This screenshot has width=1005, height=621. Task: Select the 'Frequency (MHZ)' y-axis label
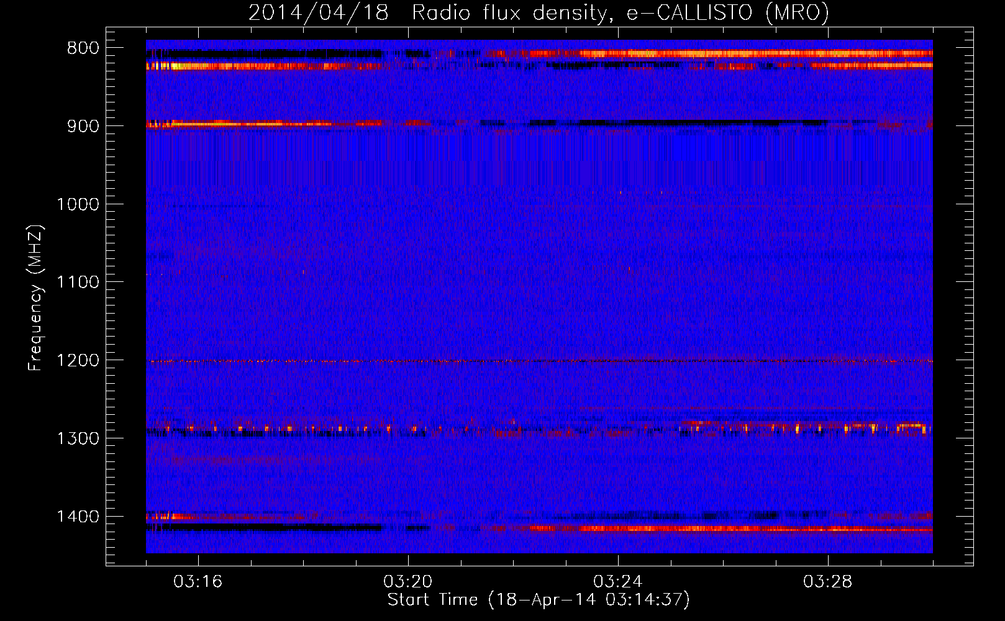[35, 298]
